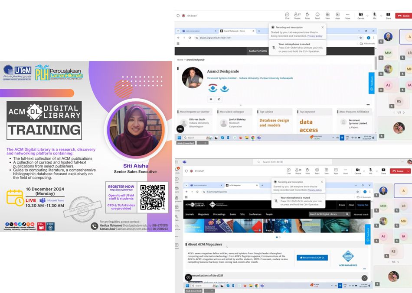
Task: Click the Share screen icon in the 01:54:07 meeting
Action: coord(388,15)
